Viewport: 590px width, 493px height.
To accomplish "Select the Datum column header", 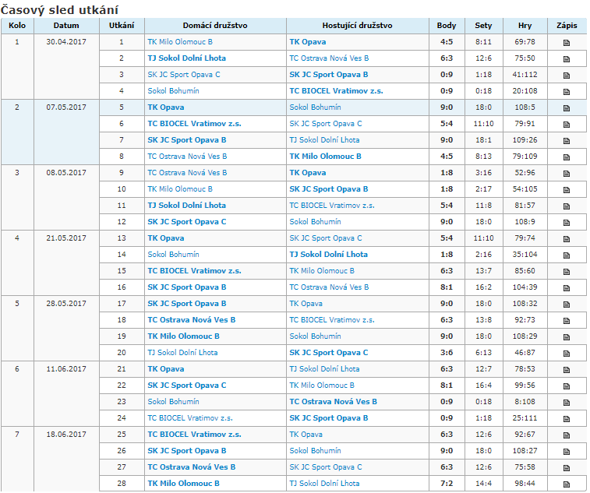I will pos(66,26).
